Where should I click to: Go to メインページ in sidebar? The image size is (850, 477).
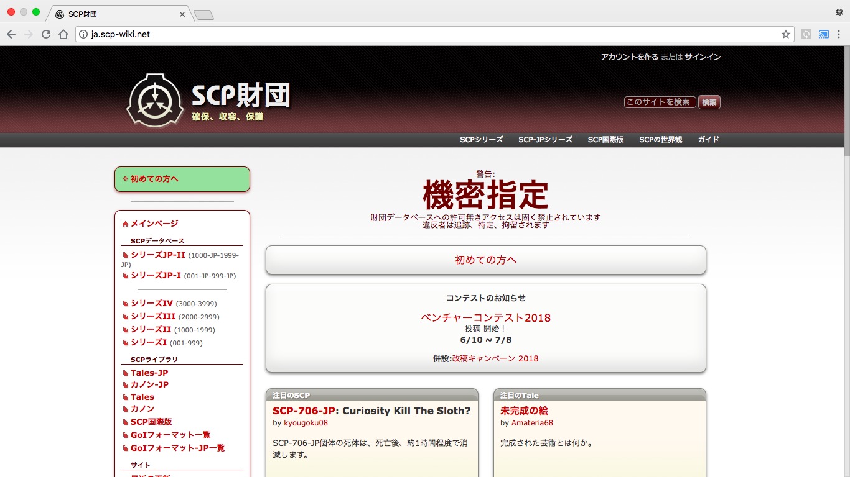[154, 224]
